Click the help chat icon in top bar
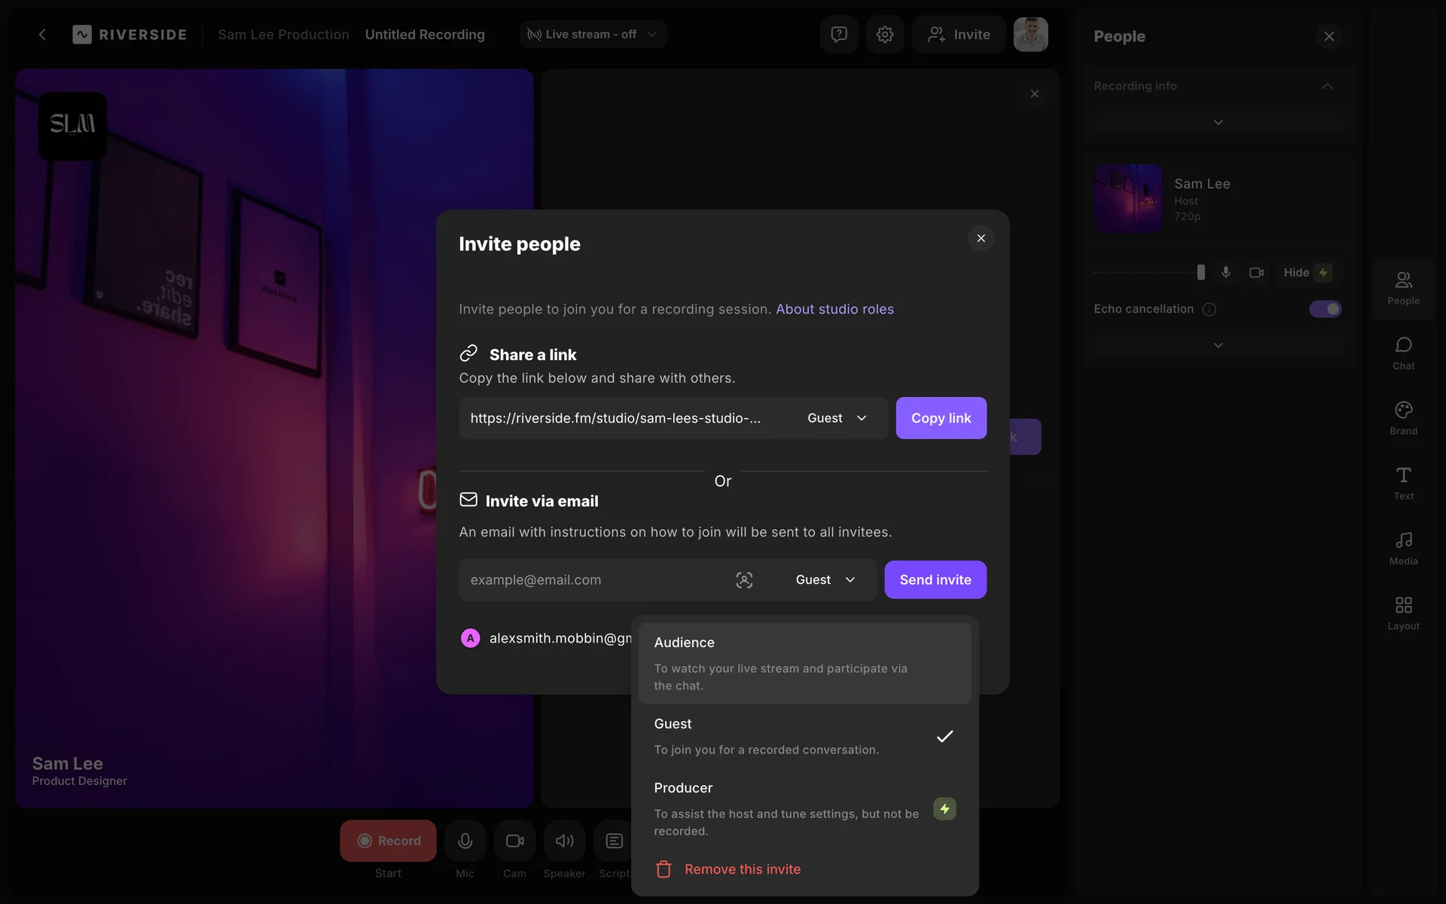This screenshot has width=1446, height=904. 839,35
